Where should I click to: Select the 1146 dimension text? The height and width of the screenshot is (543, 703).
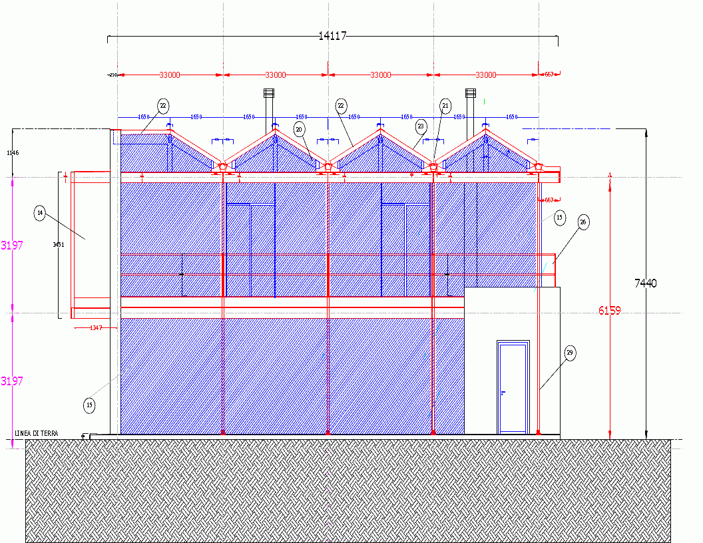[13, 153]
